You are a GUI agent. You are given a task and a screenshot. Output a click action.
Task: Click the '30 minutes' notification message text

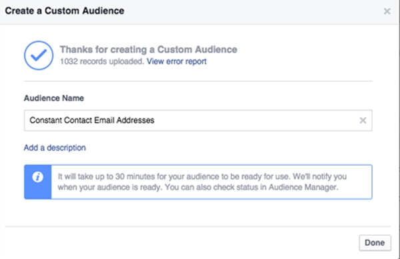click(x=202, y=182)
